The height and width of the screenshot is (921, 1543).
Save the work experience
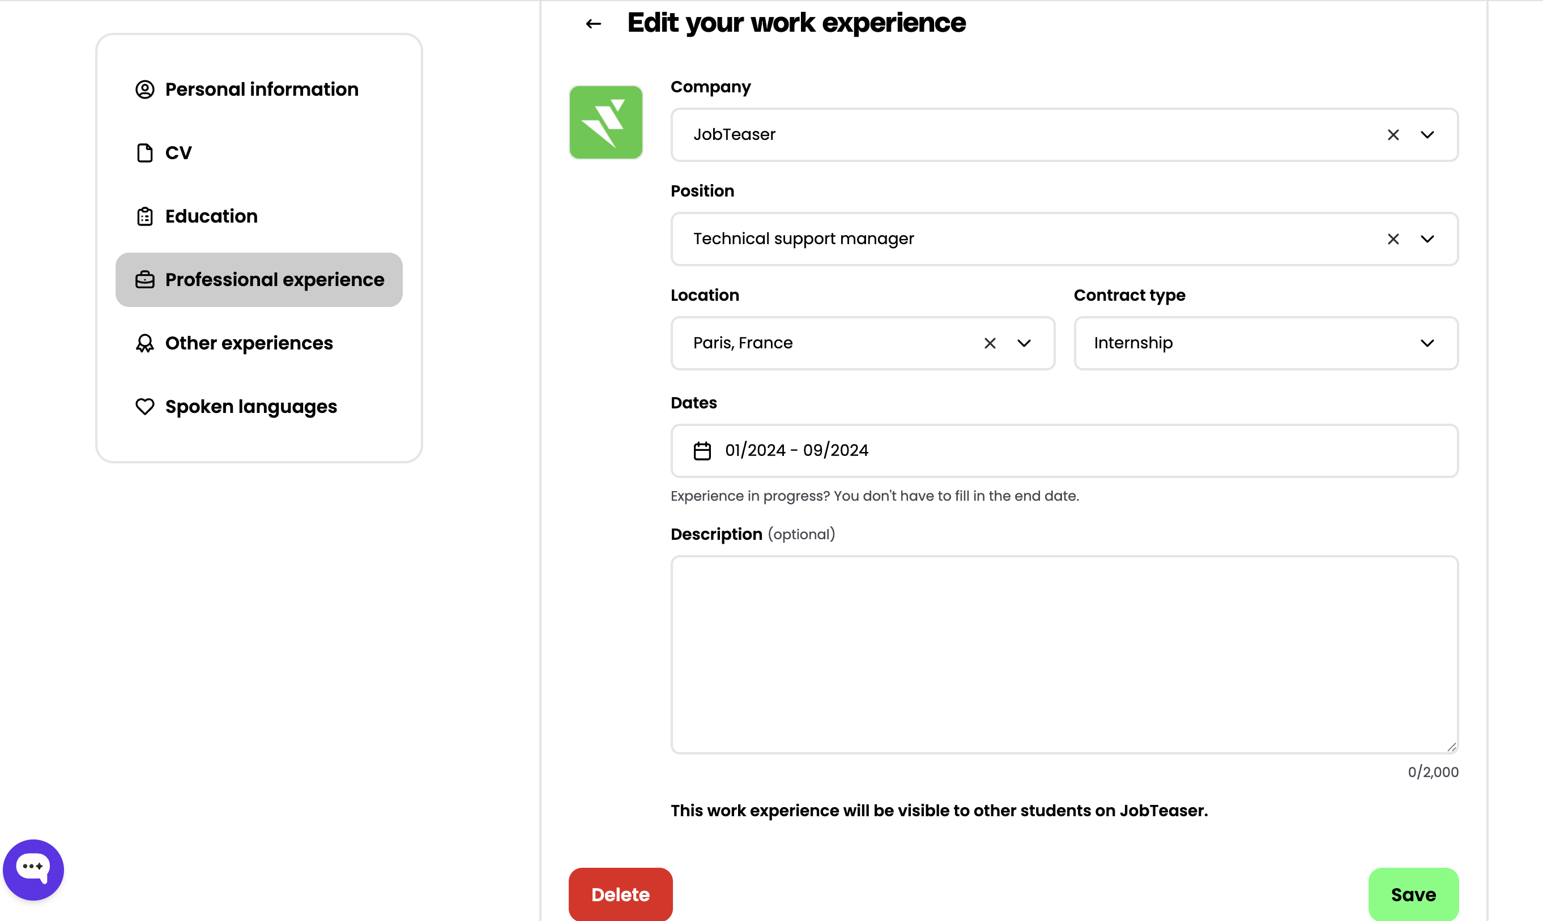click(x=1413, y=894)
